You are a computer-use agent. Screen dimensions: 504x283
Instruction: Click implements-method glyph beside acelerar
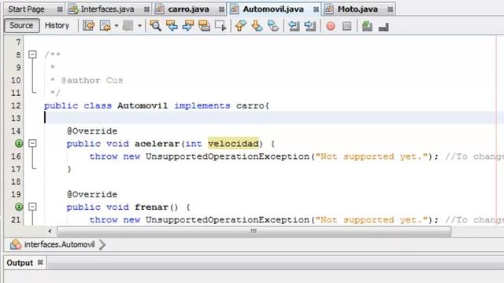[19, 143]
